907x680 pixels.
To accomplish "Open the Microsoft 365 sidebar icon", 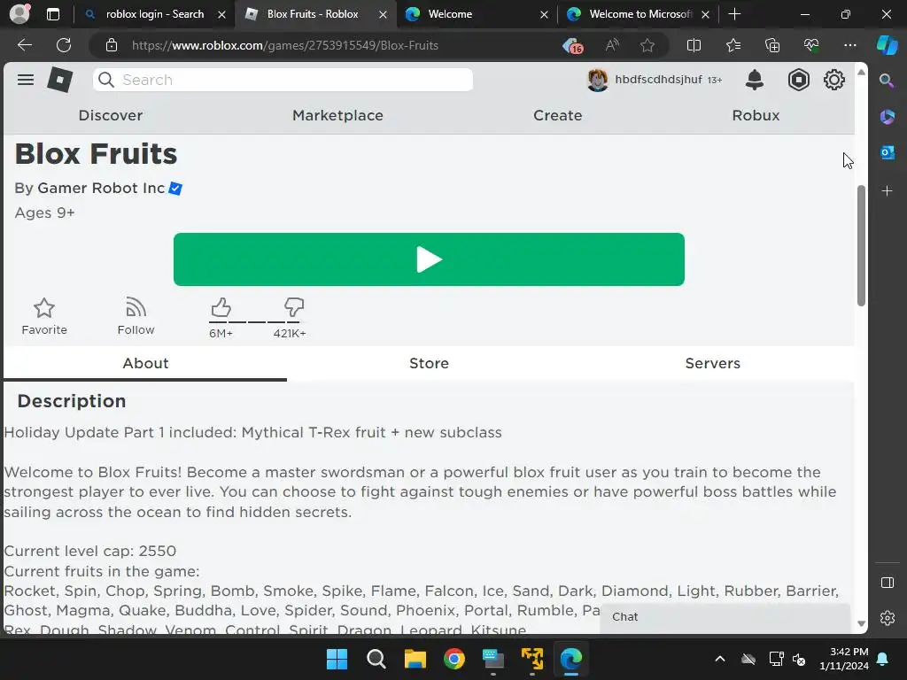I will click(887, 117).
